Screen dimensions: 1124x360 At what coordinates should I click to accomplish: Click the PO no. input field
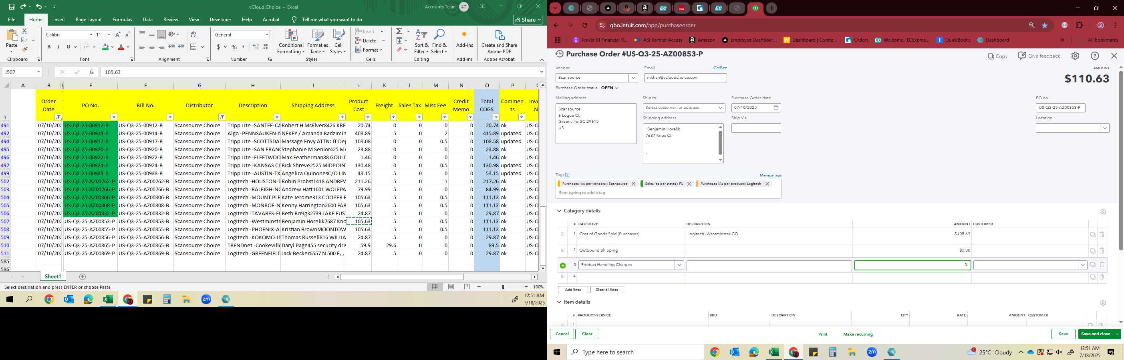click(1060, 108)
